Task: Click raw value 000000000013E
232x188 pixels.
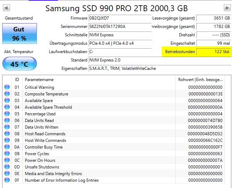Action: point(205,94)
